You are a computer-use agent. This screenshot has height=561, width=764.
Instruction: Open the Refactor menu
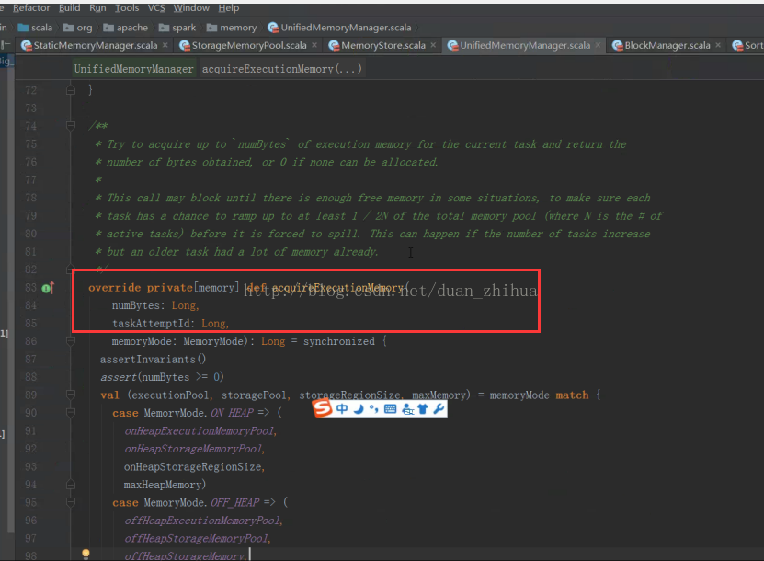point(31,7)
